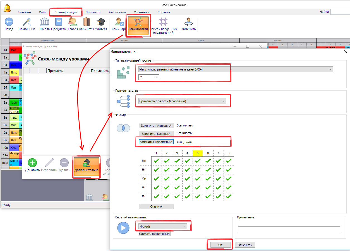
Task: Toggle Friday period 8 checkmark
Action: [x=229, y=196]
